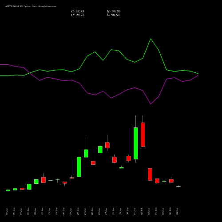Image resolution: width=222 pixels, height=222 pixels.
Task: Click the green indicator line's highest peak
Action: (151, 39)
